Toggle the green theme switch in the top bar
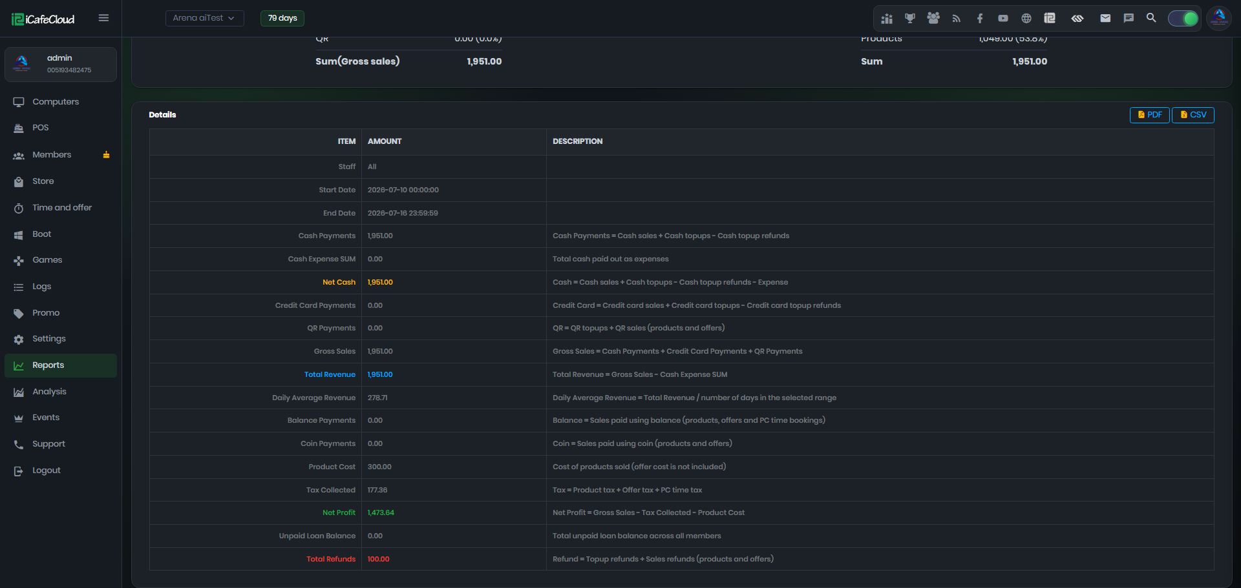The height and width of the screenshot is (588, 1241). 1183,18
